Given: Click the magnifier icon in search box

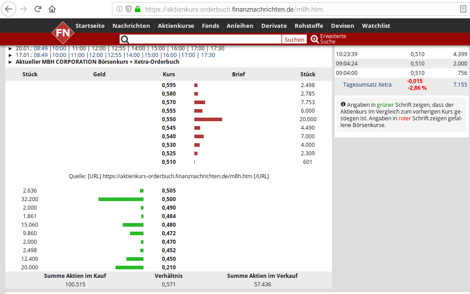Looking at the screenshot, I should (125, 39).
